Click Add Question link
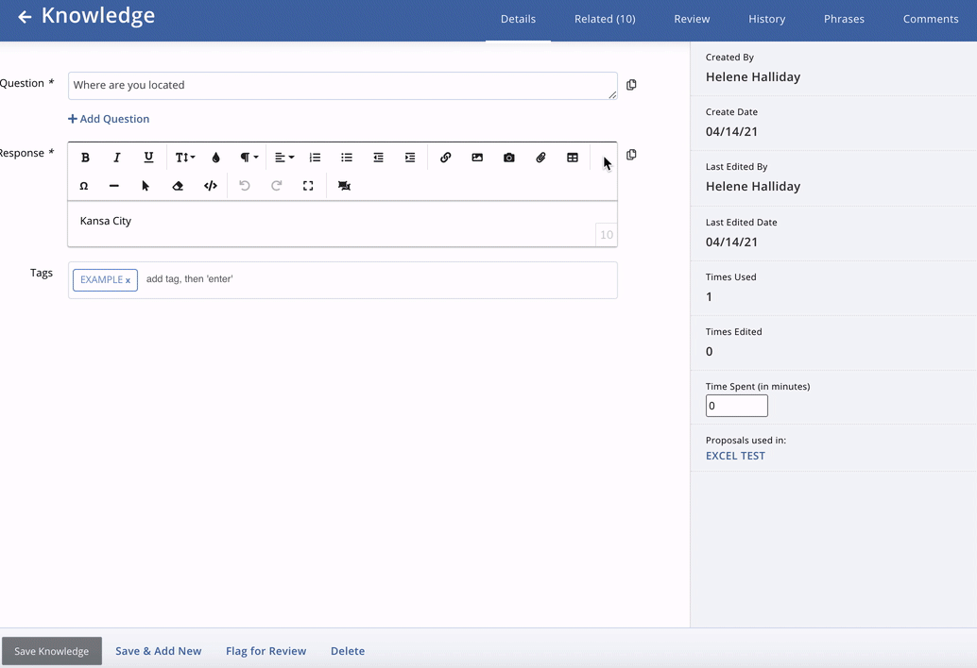This screenshot has width=977, height=668. point(109,119)
